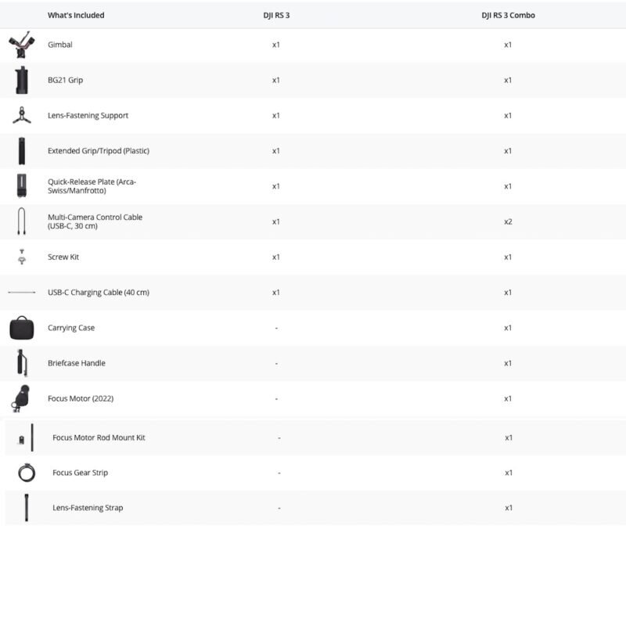Click the Gimbal product icon
626x626 pixels.
click(x=22, y=45)
